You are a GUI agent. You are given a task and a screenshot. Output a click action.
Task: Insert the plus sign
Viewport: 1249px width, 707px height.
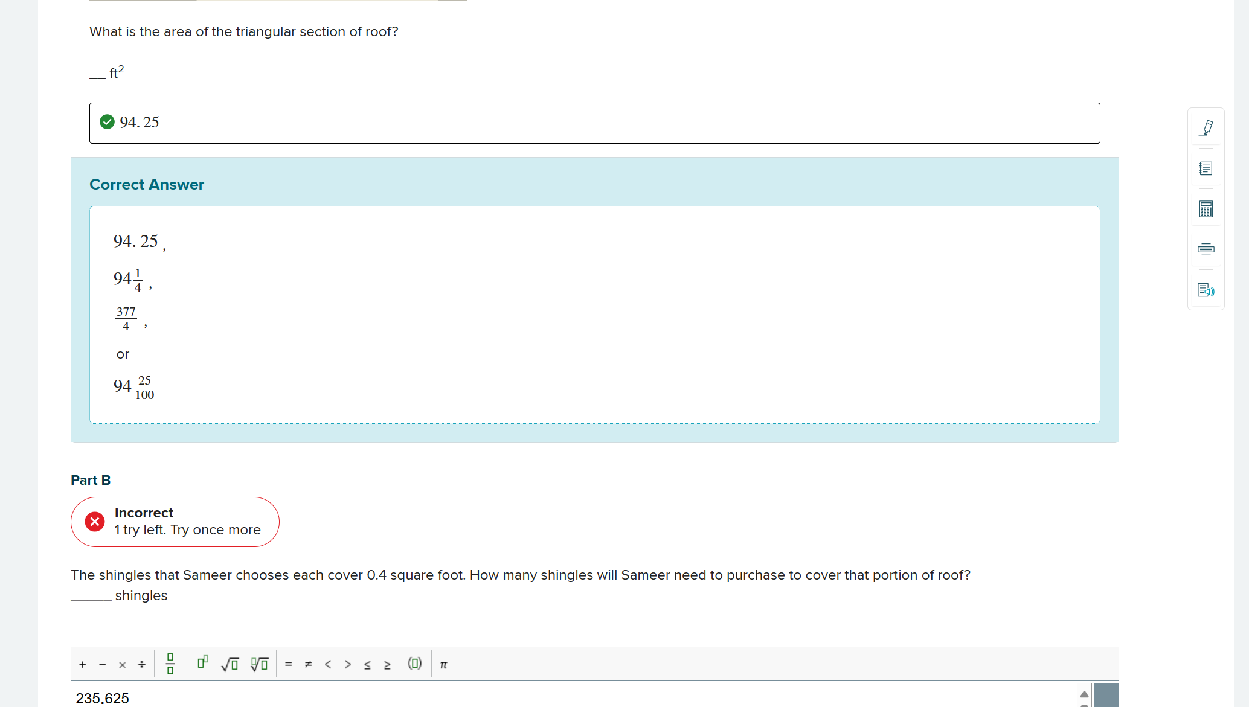(x=83, y=665)
